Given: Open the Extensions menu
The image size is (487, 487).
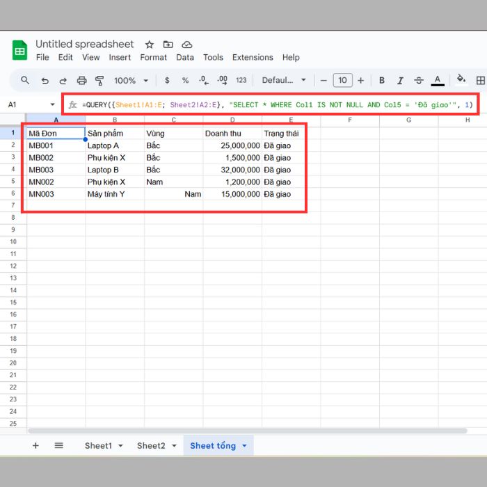Looking at the screenshot, I should (x=253, y=58).
